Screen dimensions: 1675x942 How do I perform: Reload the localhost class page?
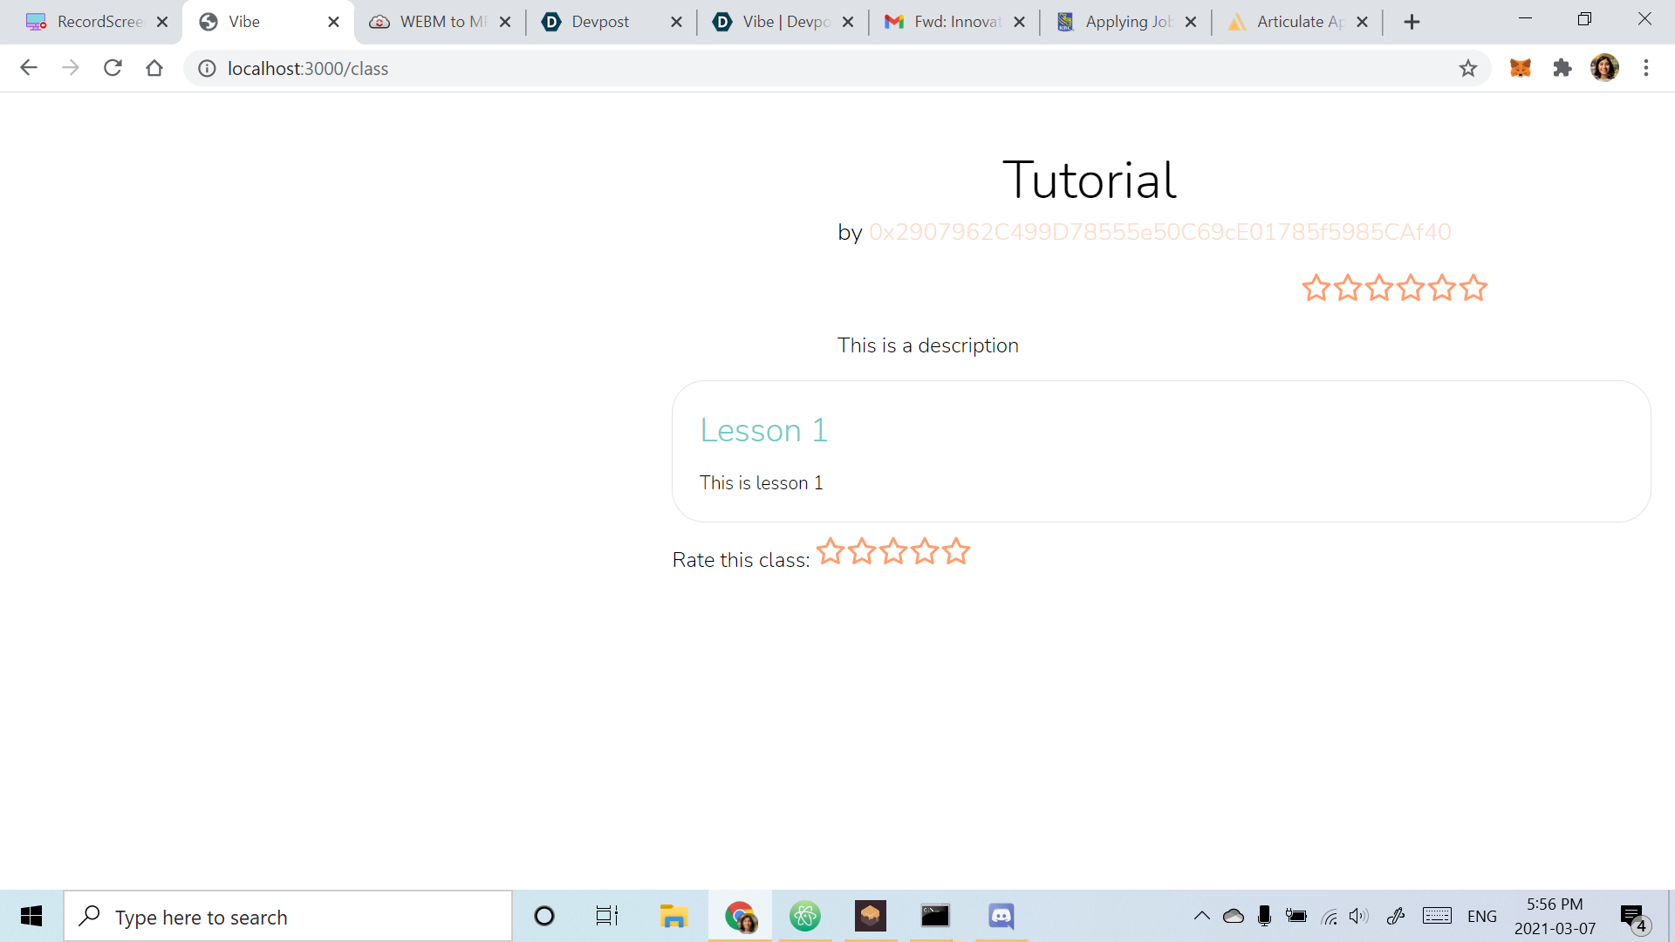click(113, 68)
